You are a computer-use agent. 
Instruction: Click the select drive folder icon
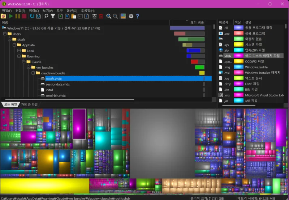[3, 16]
